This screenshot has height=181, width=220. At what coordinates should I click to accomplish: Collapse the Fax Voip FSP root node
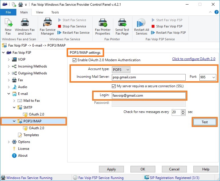pos(3,53)
